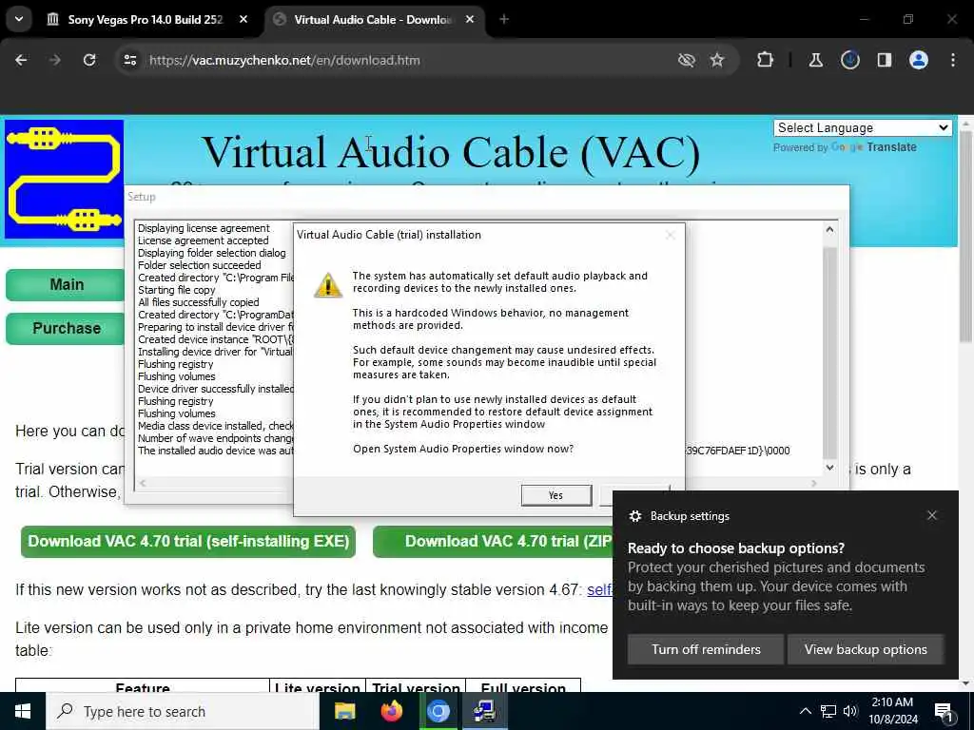Open the browser side panel
This screenshot has width=974, height=730.
[884, 60]
